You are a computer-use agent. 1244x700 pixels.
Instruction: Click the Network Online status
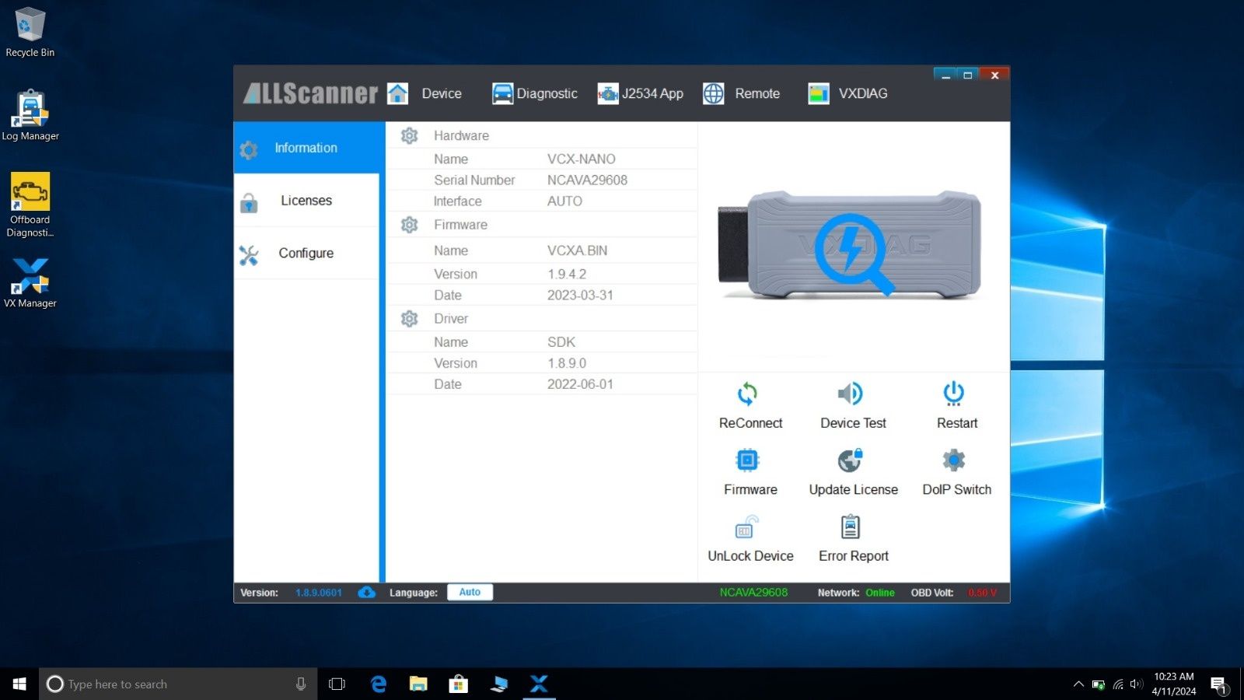(880, 593)
